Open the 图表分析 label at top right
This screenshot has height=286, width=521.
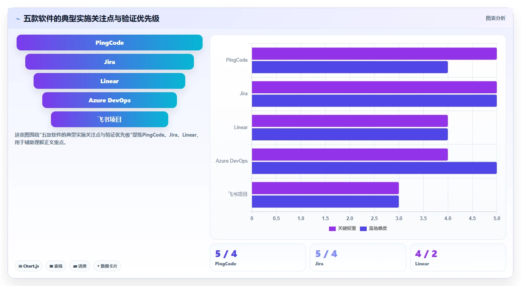pos(495,18)
